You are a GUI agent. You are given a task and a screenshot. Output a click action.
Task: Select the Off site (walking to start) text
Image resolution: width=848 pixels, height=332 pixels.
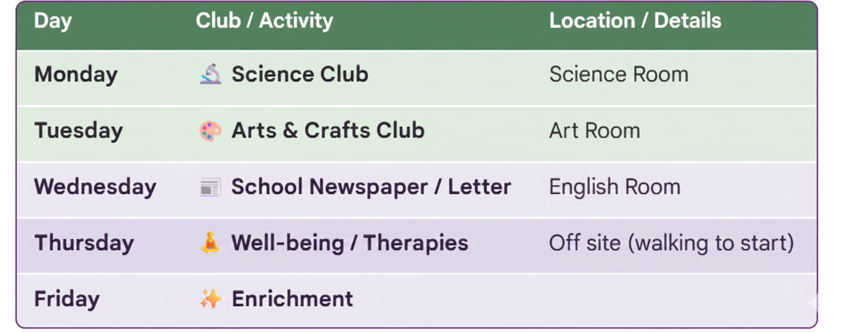(671, 243)
